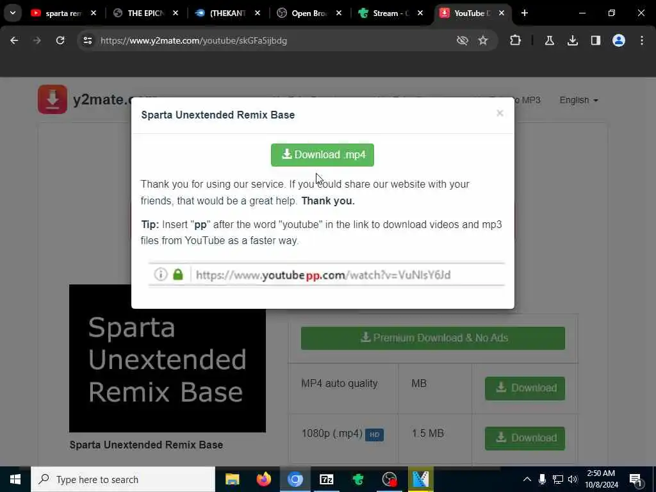The height and width of the screenshot is (492, 656).
Task: Close the Stream tab
Action: [x=420, y=13]
